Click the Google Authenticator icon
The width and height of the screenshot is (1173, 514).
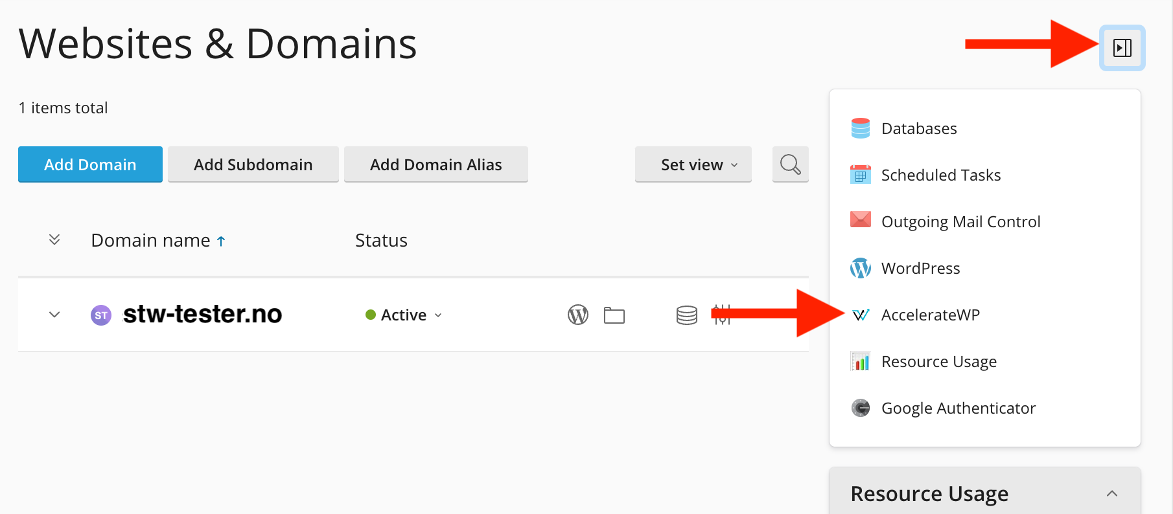click(x=860, y=408)
